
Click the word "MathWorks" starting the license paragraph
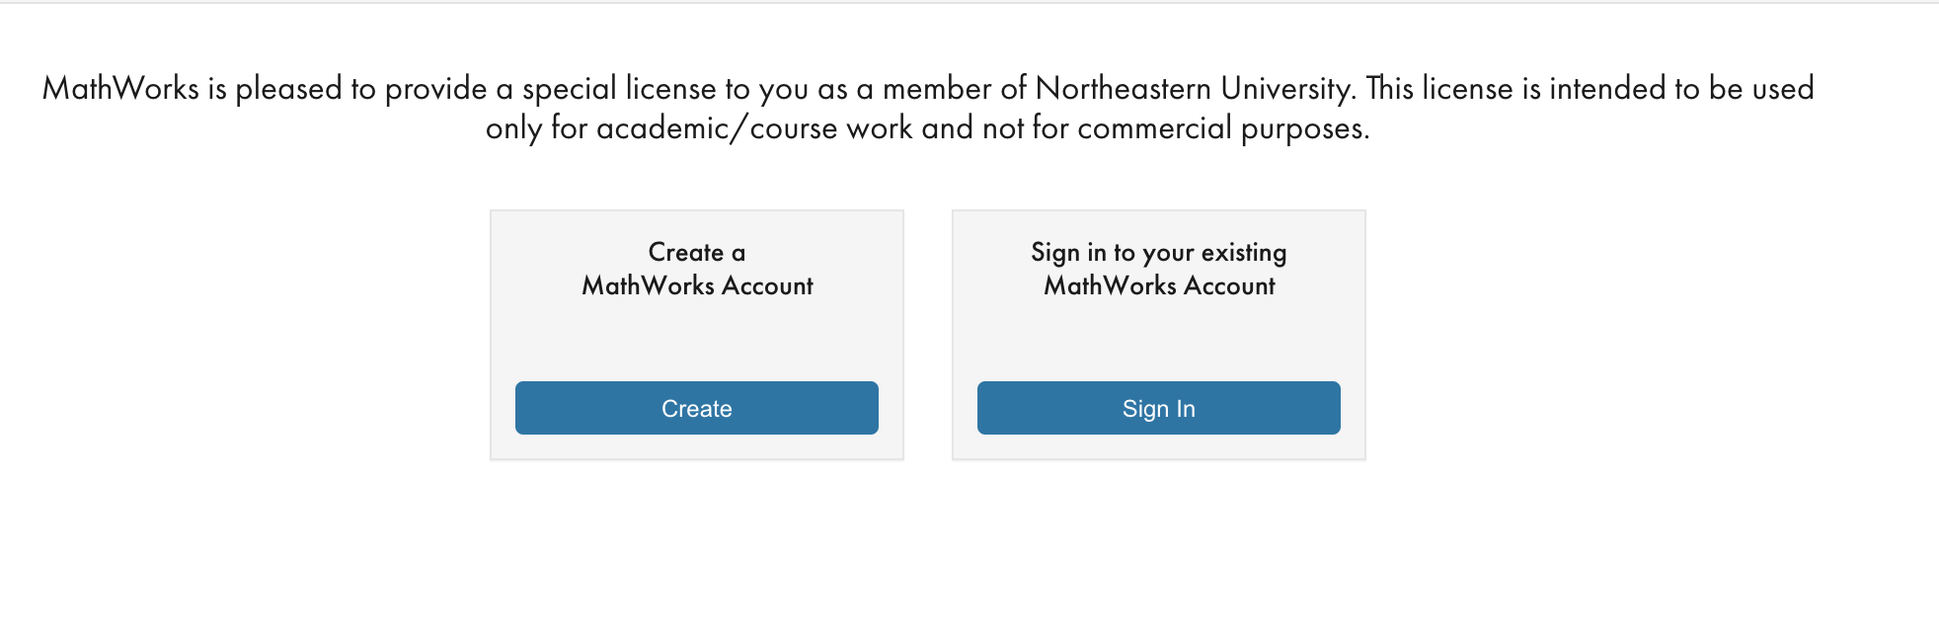coord(120,89)
